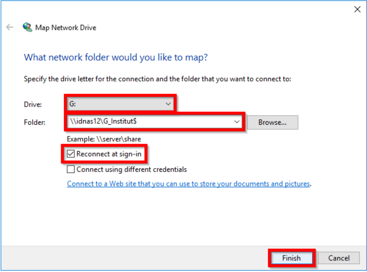Click the Example: \\server\share hint text
Viewport: 367px width, 272px height.
tap(104, 139)
